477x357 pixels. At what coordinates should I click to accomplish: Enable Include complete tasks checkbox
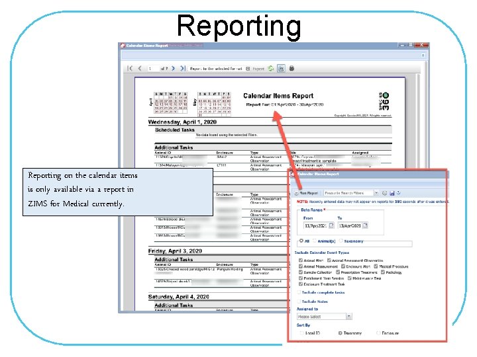(299, 292)
